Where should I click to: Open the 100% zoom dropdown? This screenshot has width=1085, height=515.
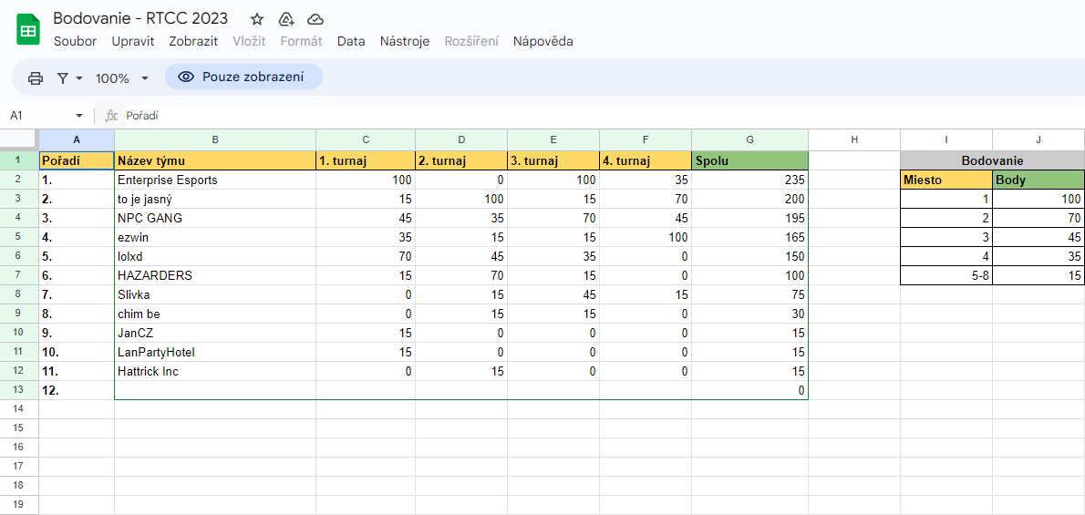122,78
